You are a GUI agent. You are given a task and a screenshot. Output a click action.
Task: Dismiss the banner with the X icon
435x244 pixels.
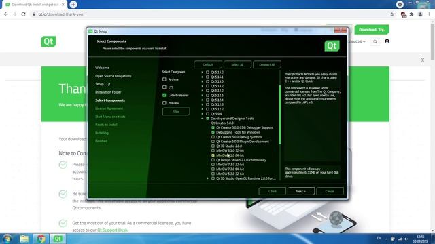(423, 60)
